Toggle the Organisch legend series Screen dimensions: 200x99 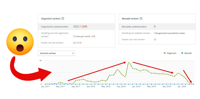[x=170, y=53]
